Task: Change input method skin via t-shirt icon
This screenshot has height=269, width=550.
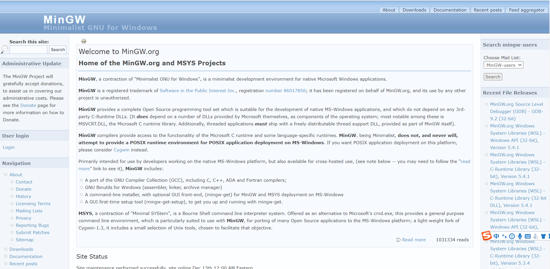Action: pyautogui.click(x=543, y=236)
